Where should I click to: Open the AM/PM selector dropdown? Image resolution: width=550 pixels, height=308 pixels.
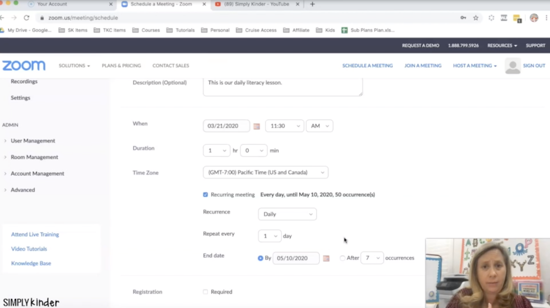319,126
